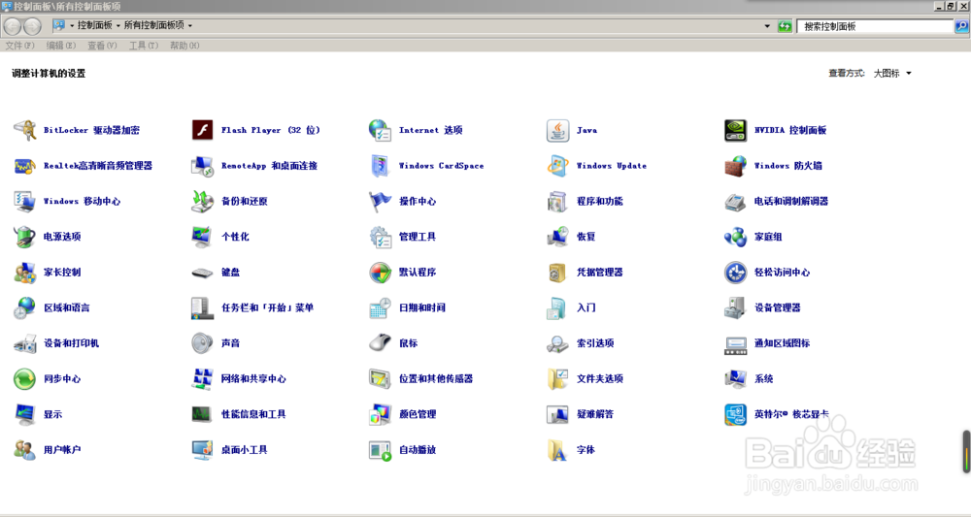Open 字体 fonts folder icon

[x=557, y=450]
